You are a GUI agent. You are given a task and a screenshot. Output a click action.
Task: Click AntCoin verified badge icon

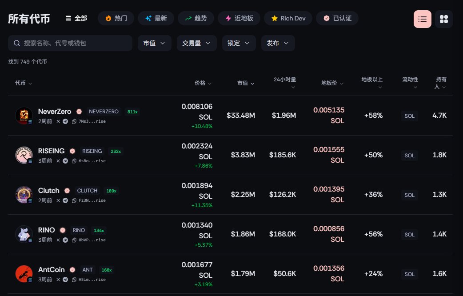coord(72,270)
